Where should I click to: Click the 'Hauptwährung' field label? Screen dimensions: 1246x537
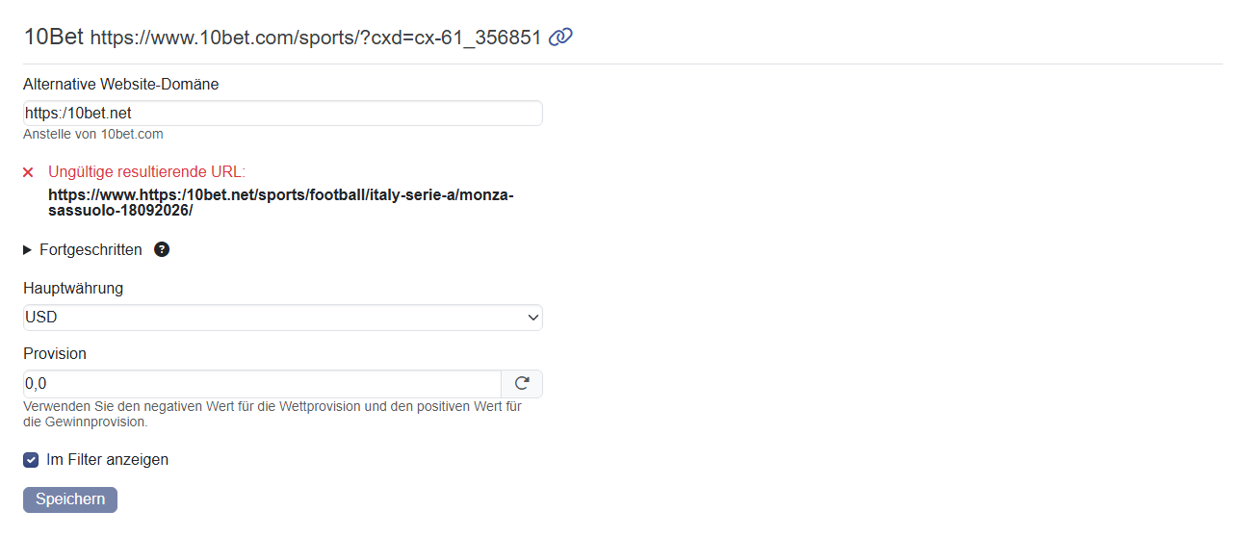click(x=73, y=288)
